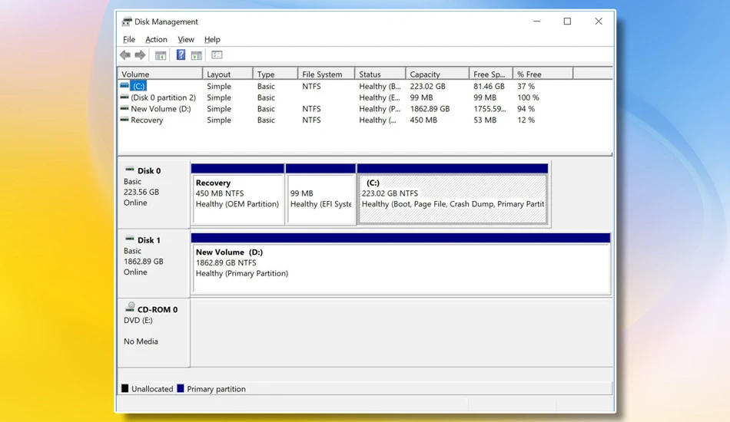Select the New Volume (D:) partition block
Screen dimensions: 730x422
tap(400, 263)
